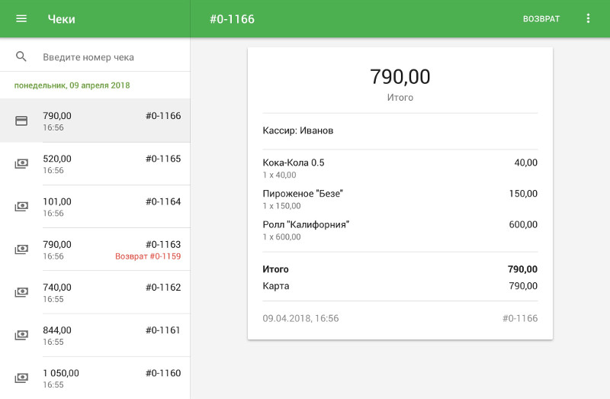Viewport: 610px width, 399px height.
Task: Open the hamburger navigation menu
Action: click(21, 18)
